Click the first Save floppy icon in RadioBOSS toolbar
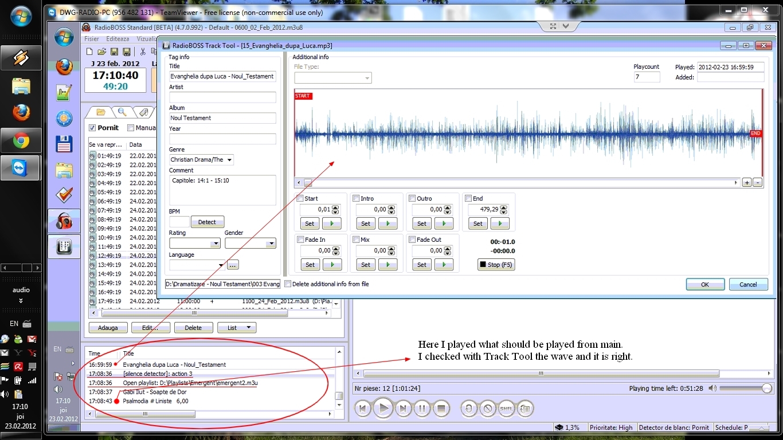Image resolution: width=783 pixels, height=440 pixels. 114,52
